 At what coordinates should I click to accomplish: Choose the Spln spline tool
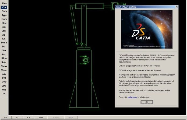tap(4, 11)
